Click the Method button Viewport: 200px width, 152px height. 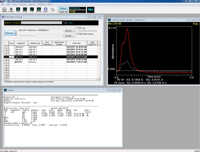coord(63,8)
